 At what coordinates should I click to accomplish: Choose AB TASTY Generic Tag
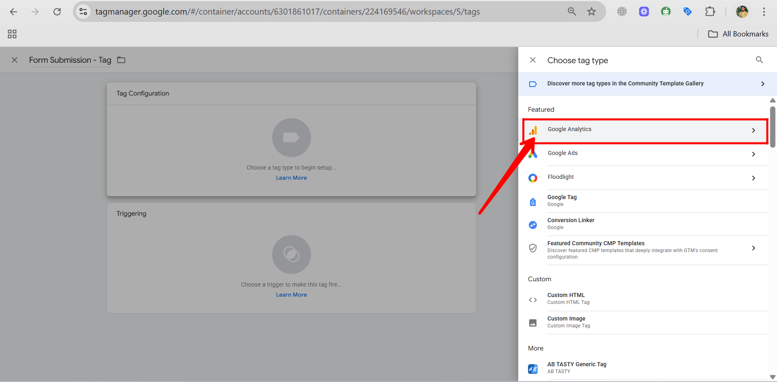click(x=648, y=368)
